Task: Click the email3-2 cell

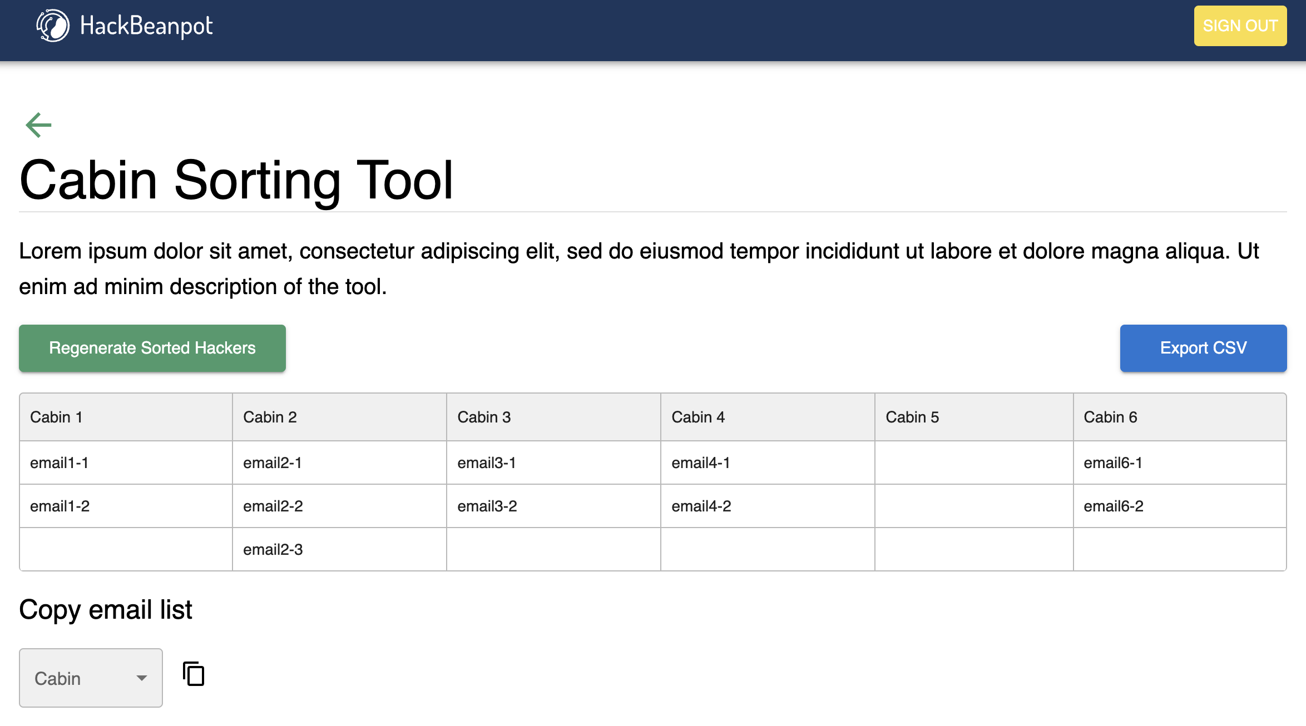Action: click(x=487, y=506)
